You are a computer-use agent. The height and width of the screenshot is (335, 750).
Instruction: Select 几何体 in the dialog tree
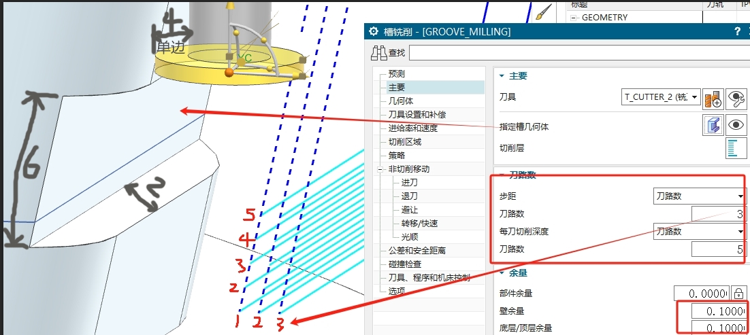[401, 101]
